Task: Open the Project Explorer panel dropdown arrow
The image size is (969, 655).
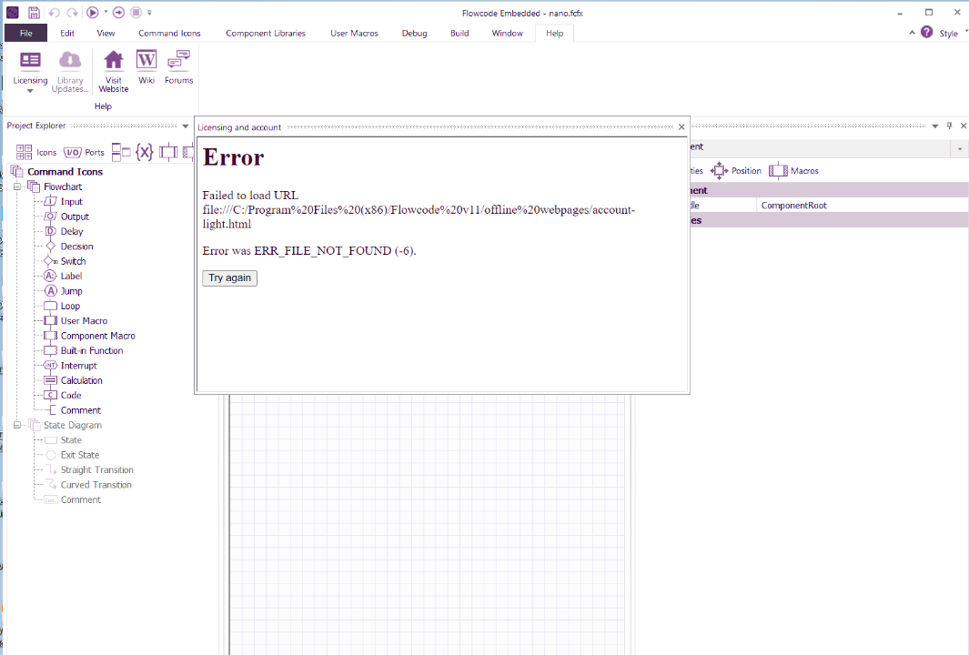Action: coord(185,126)
